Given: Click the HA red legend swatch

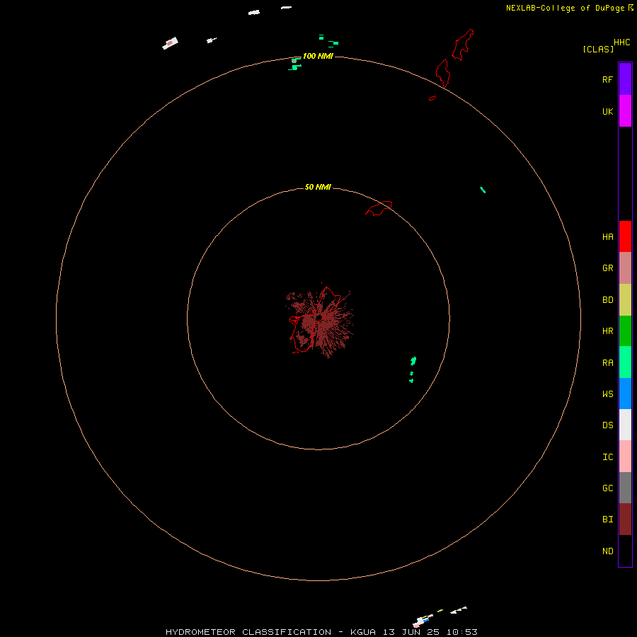Looking at the screenshot, I should [625, 236].
